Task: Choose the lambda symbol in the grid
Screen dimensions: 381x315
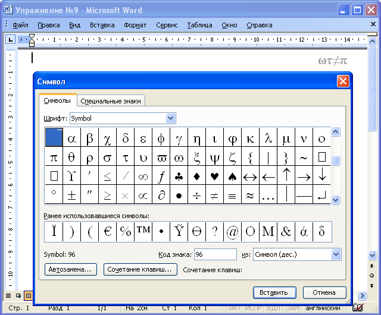Action: click(268, 137)
